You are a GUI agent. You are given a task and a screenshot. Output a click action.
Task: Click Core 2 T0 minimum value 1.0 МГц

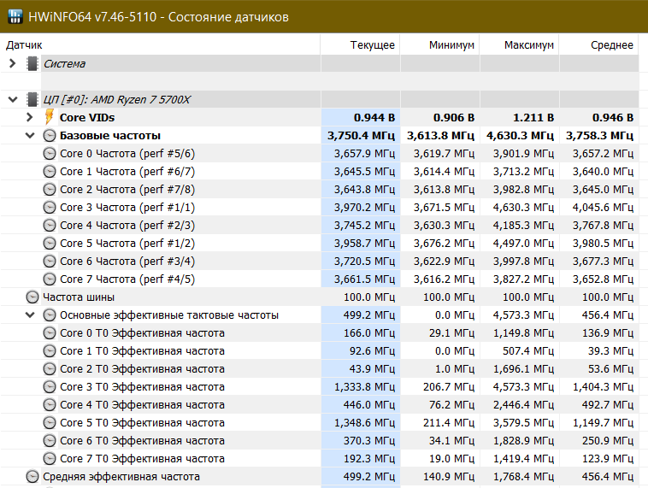[454, 369]
